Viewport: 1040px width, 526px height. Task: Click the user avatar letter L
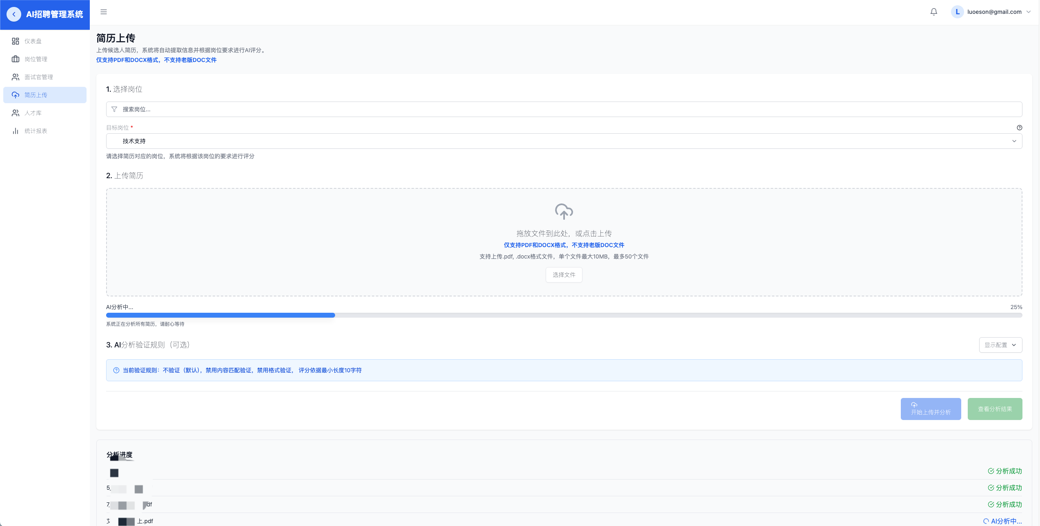(957, 12)
